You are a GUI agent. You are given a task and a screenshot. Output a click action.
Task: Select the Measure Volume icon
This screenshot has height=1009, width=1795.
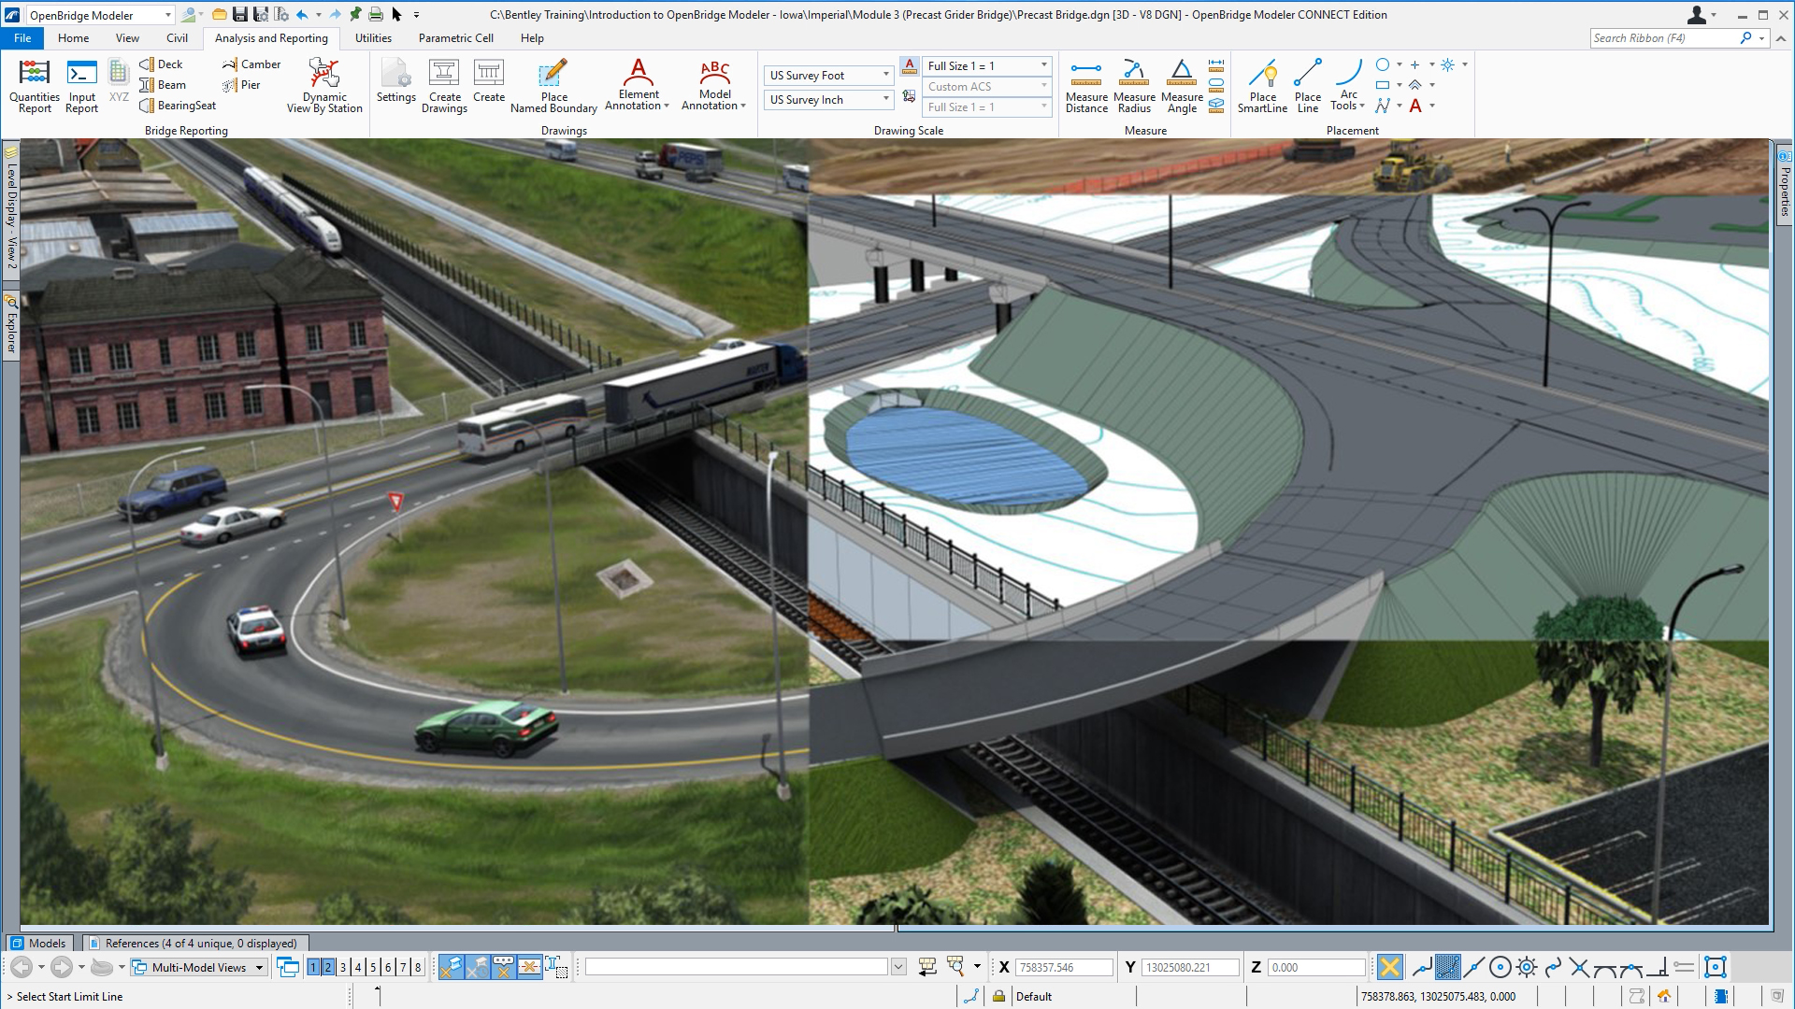tap(1216, 106)
